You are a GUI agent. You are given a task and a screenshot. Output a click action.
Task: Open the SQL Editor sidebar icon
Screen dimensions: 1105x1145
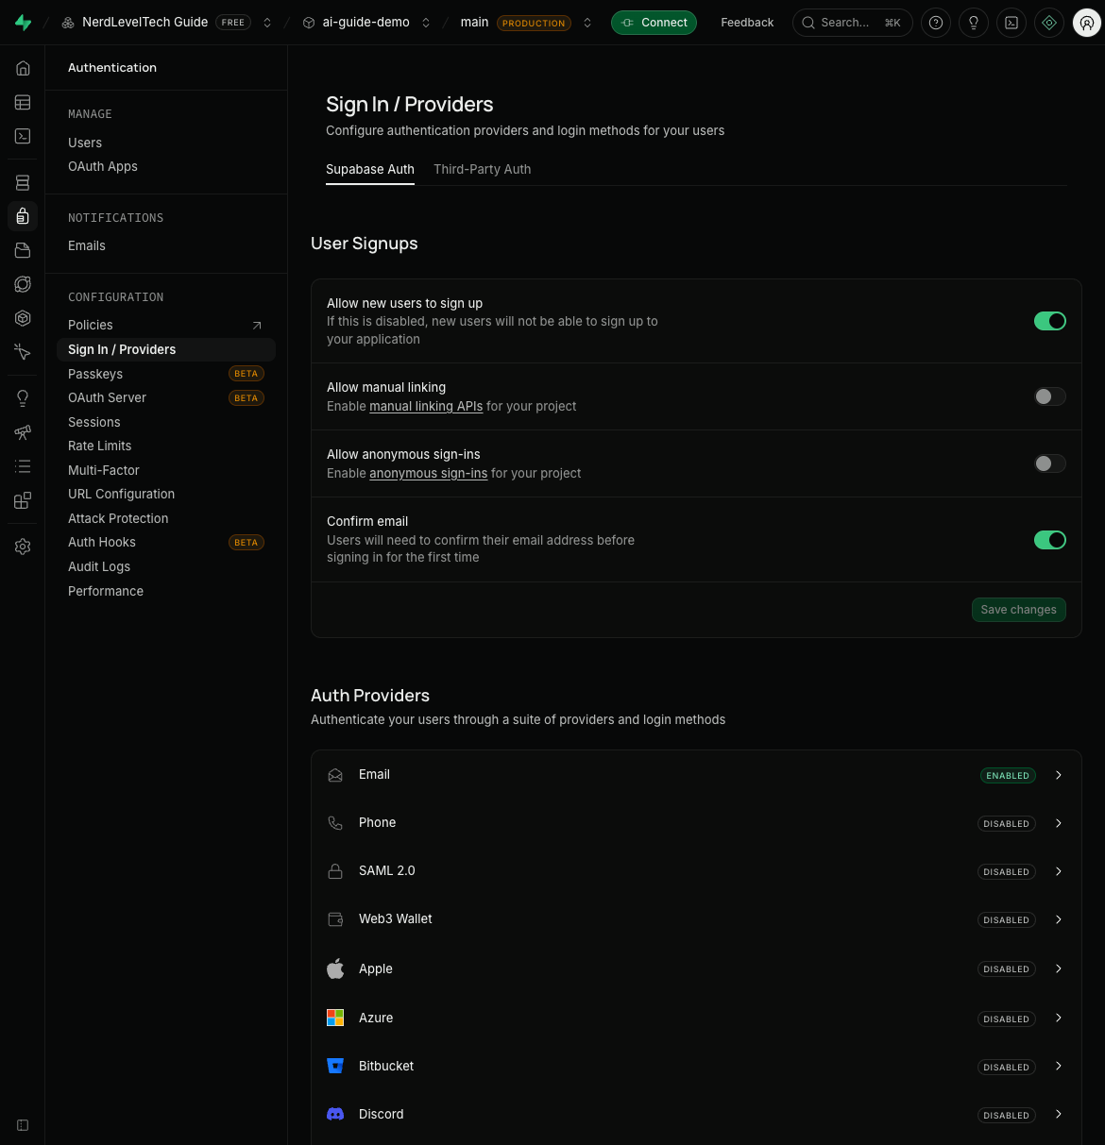23,136
